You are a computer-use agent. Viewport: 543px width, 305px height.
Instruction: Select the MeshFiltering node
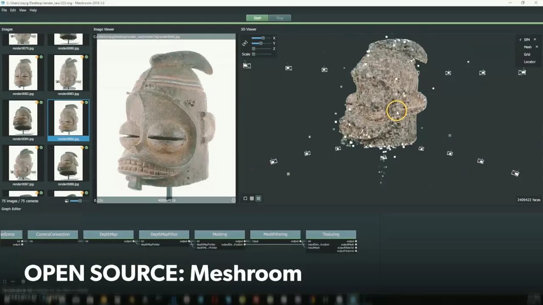click(275, 234)
